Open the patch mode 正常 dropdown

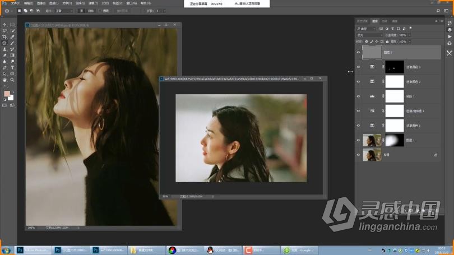coord(64,11)
